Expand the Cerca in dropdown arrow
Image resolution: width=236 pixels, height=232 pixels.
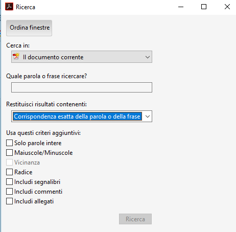coord(148,57)
